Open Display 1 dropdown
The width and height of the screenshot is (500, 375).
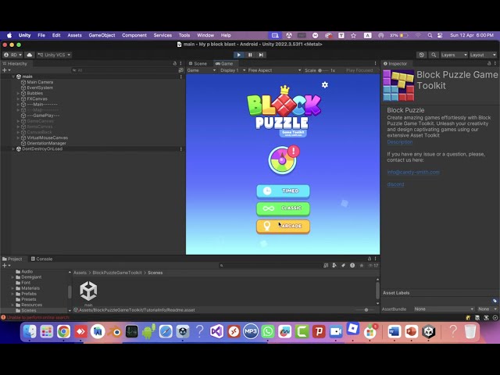pyautogui.click(x=233, y=70)
